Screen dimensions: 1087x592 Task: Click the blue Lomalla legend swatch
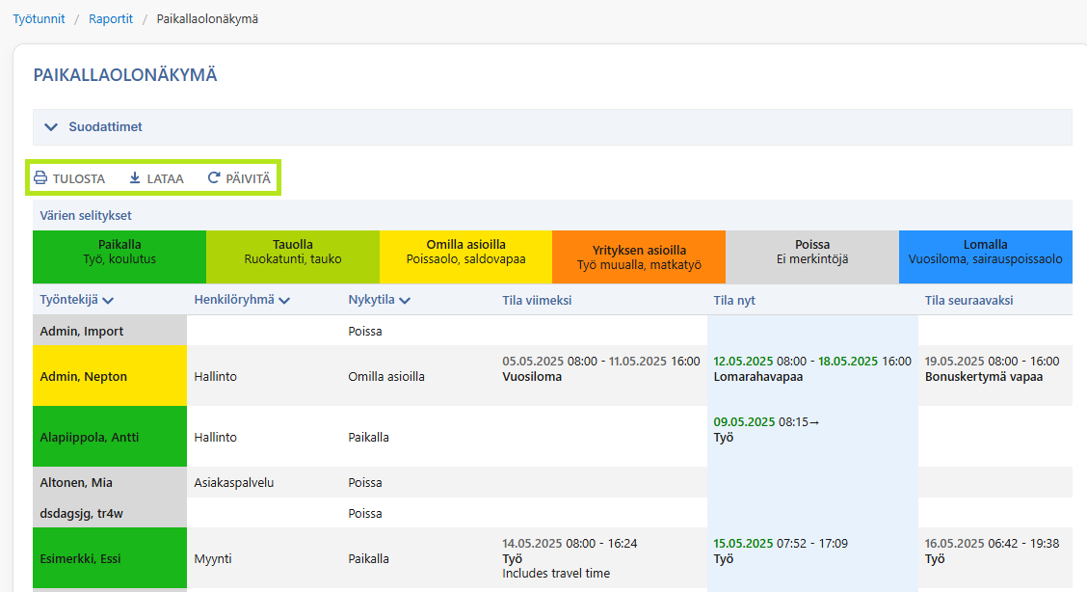point(986,257)
